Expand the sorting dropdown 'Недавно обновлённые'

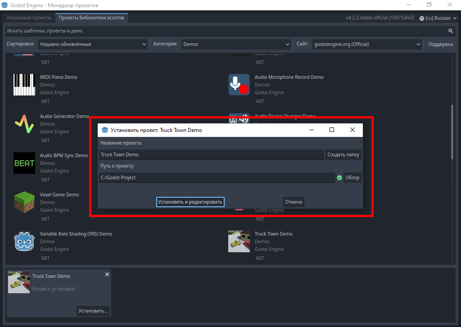tap(93, 44)
